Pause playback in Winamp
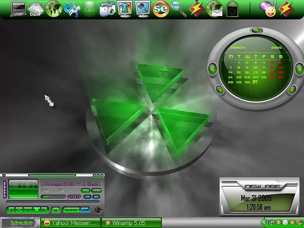Image resolution: width=304 pixels, height=228 pixels. 28,210
